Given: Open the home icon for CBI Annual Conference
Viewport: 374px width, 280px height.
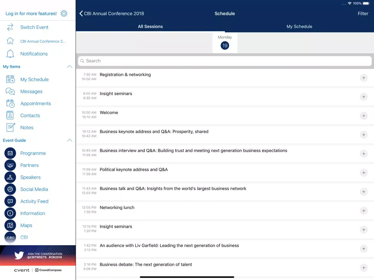Looking at the screenshot, I should pyautogui.click(x=10, y=41).
